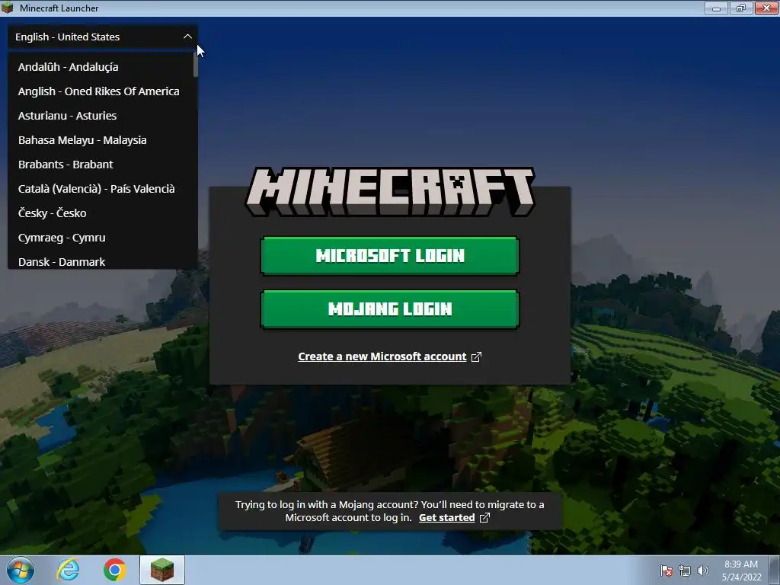This screenshot has height=585, width=780.
Task: Click the network tray icon
Action: point(685,571)
